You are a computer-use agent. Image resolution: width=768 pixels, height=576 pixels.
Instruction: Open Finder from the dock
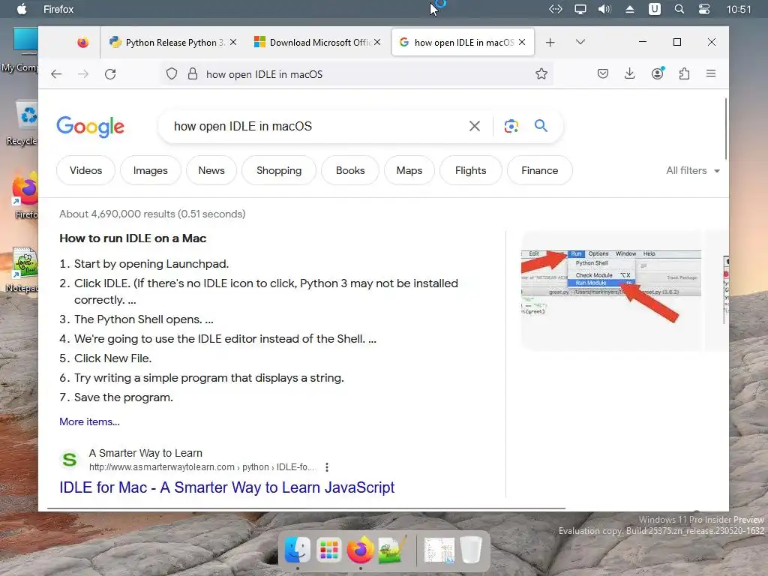tap(297, 550)
